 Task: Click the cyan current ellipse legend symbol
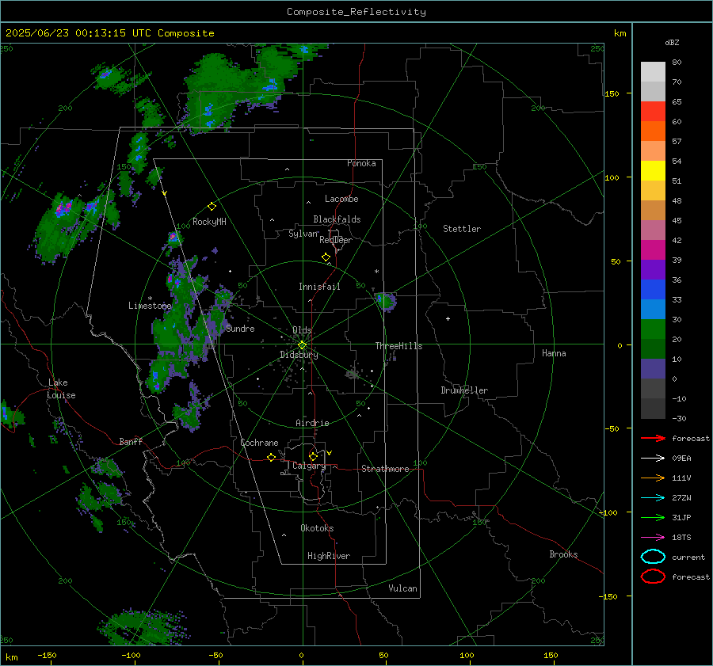tap(653, 557)
